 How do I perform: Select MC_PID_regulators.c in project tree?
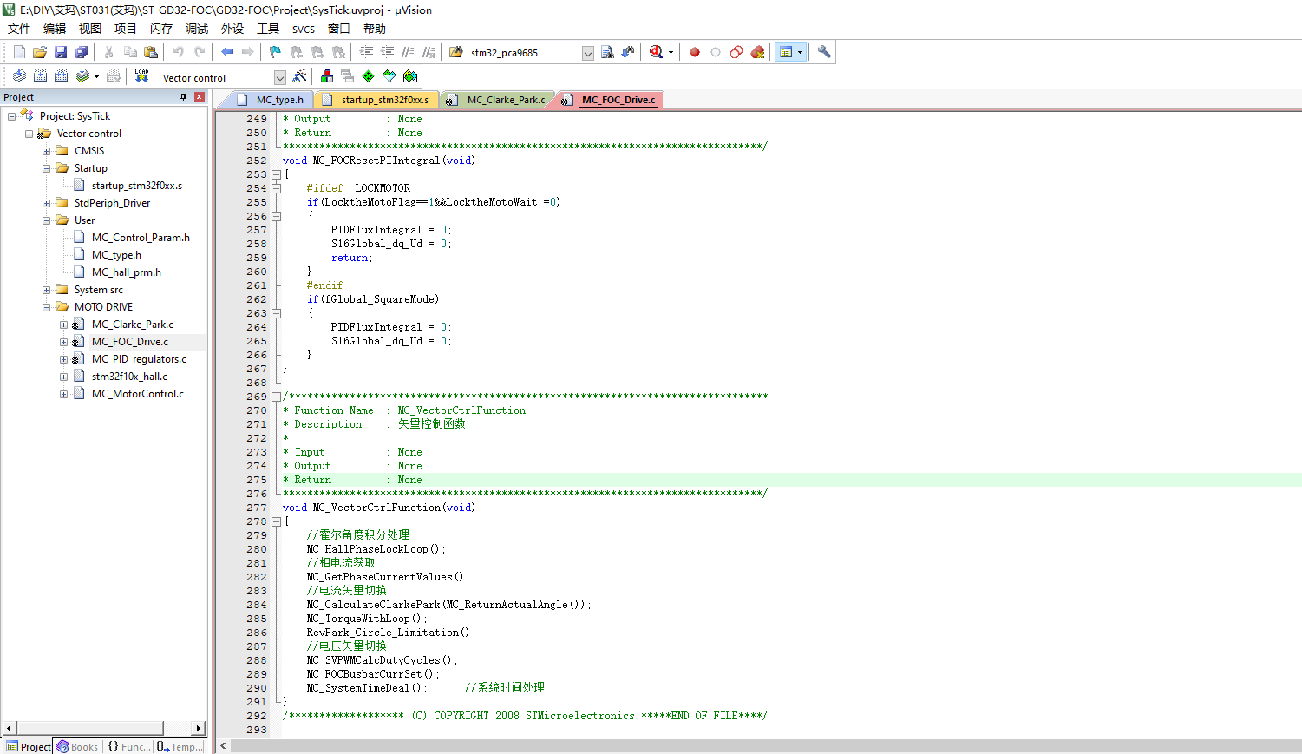139,359
